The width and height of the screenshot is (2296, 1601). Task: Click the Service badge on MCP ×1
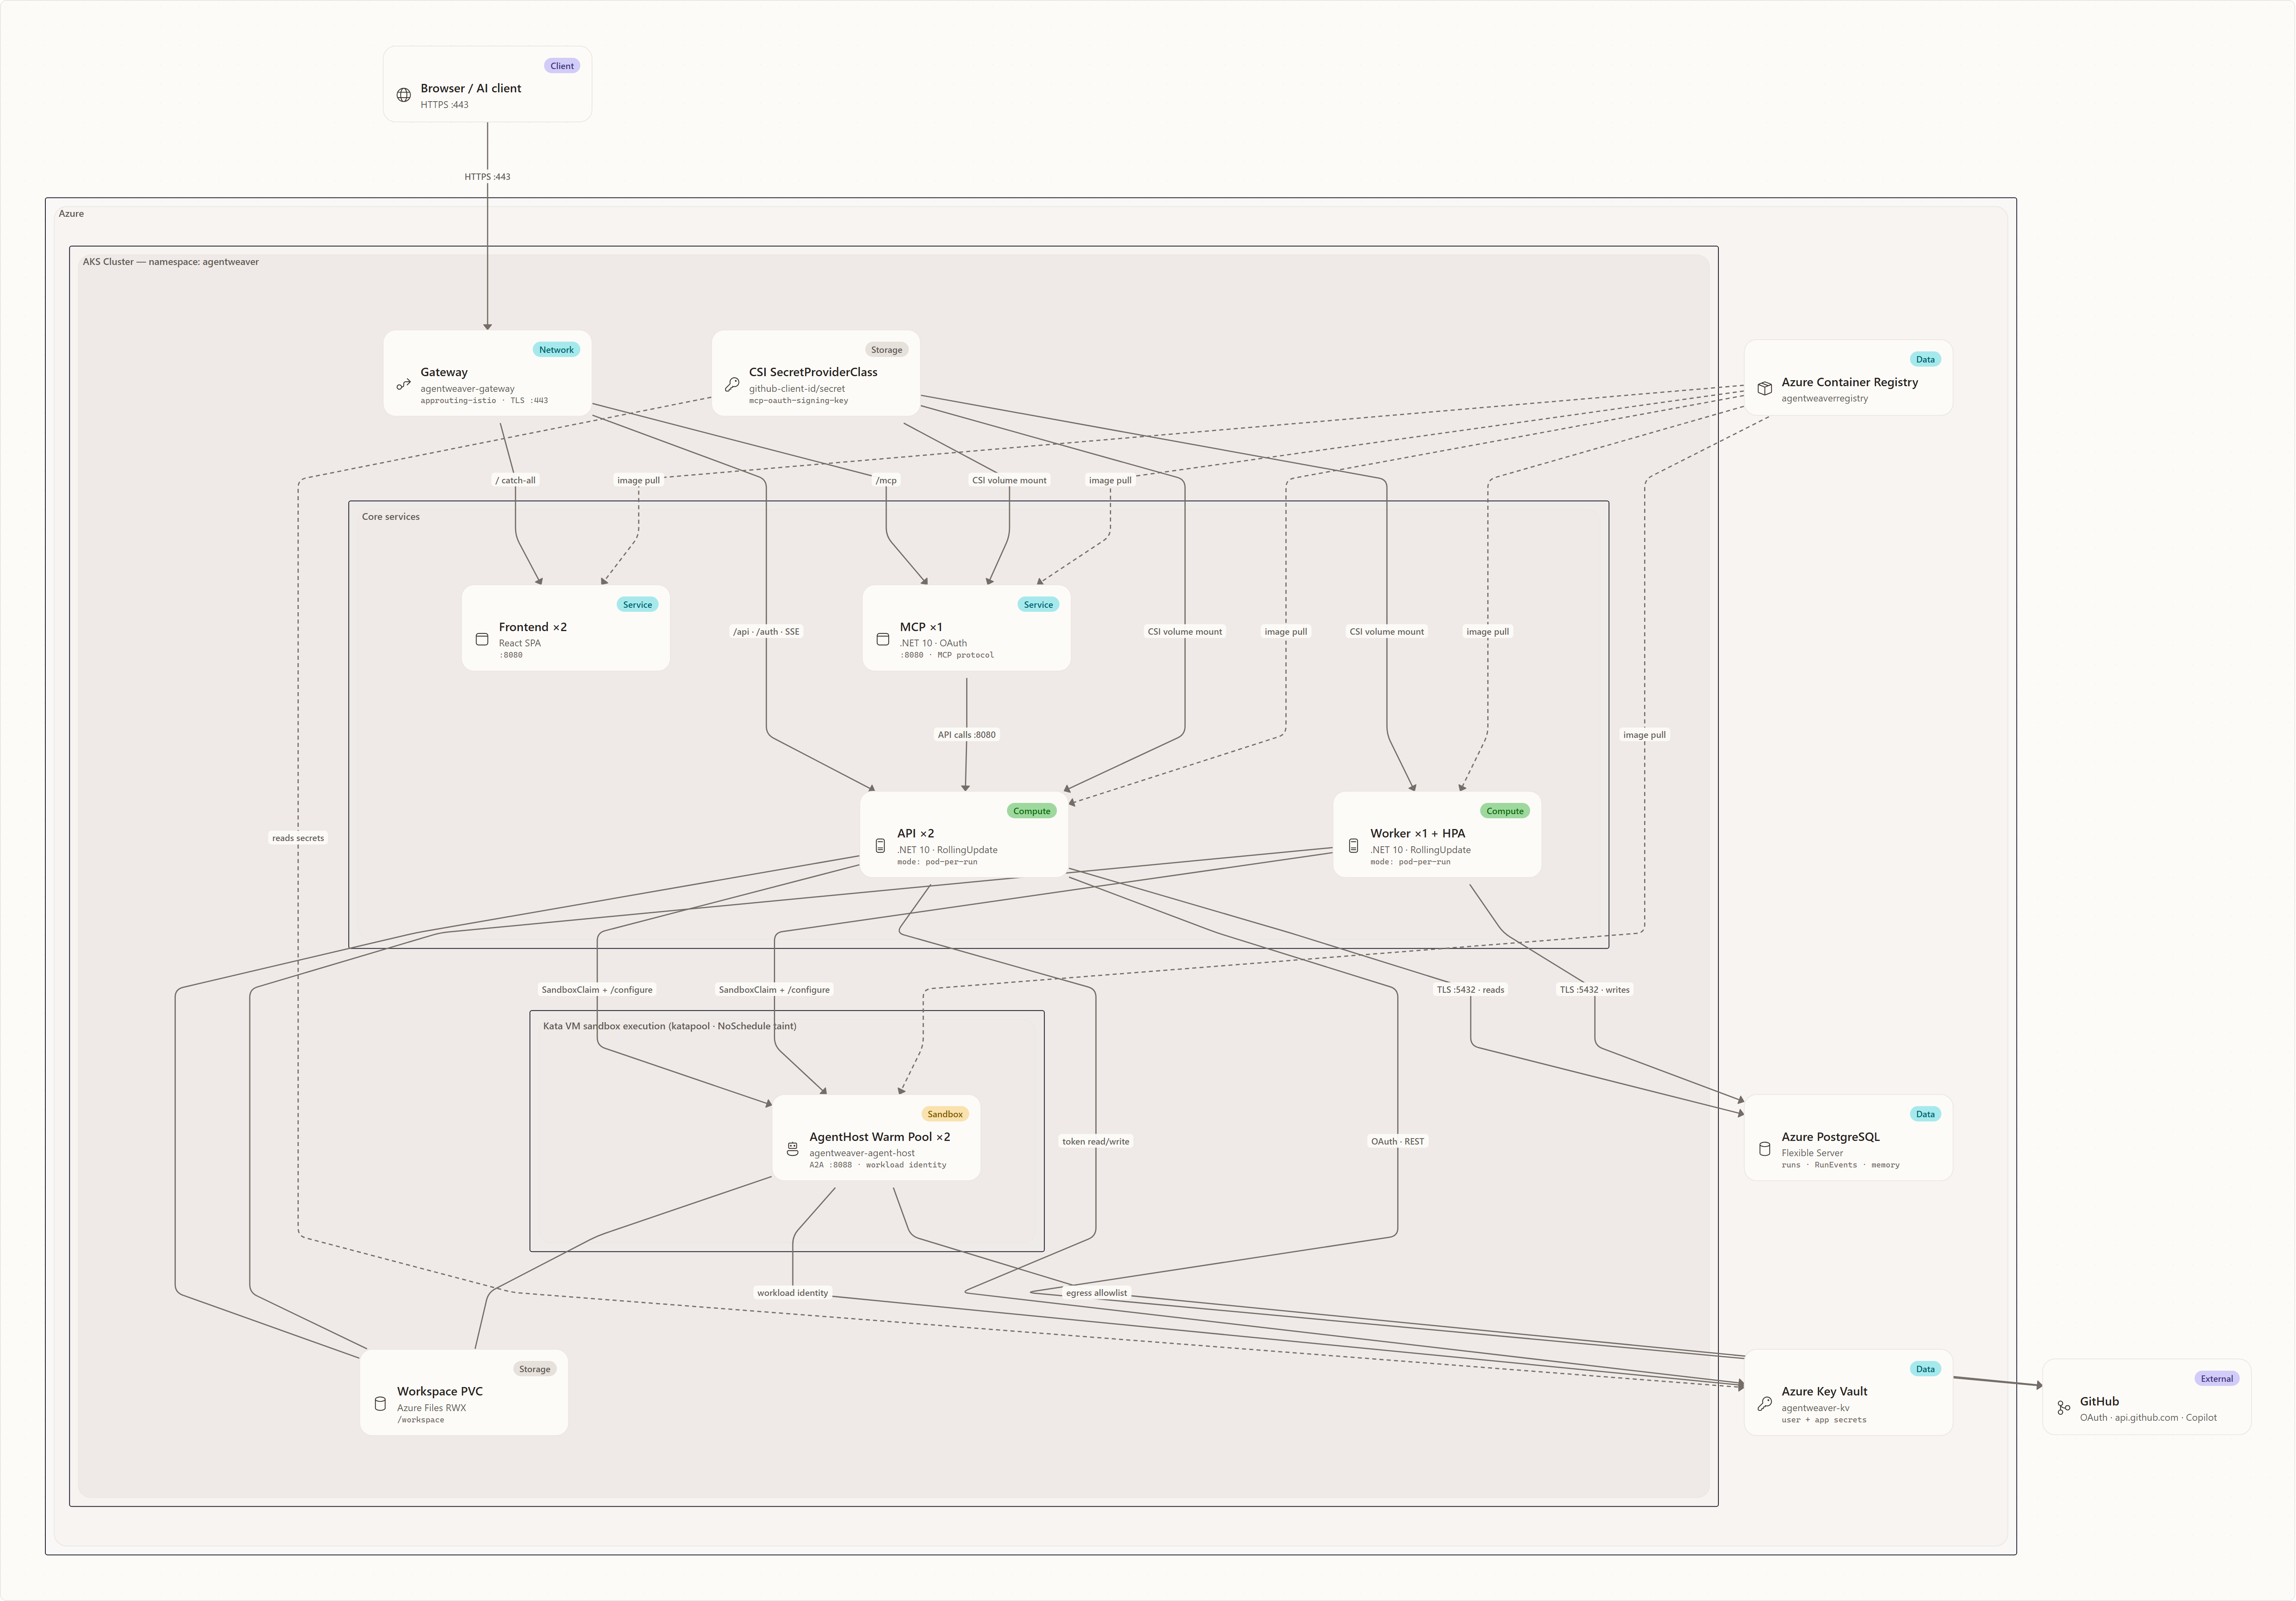click(1038, 605)
